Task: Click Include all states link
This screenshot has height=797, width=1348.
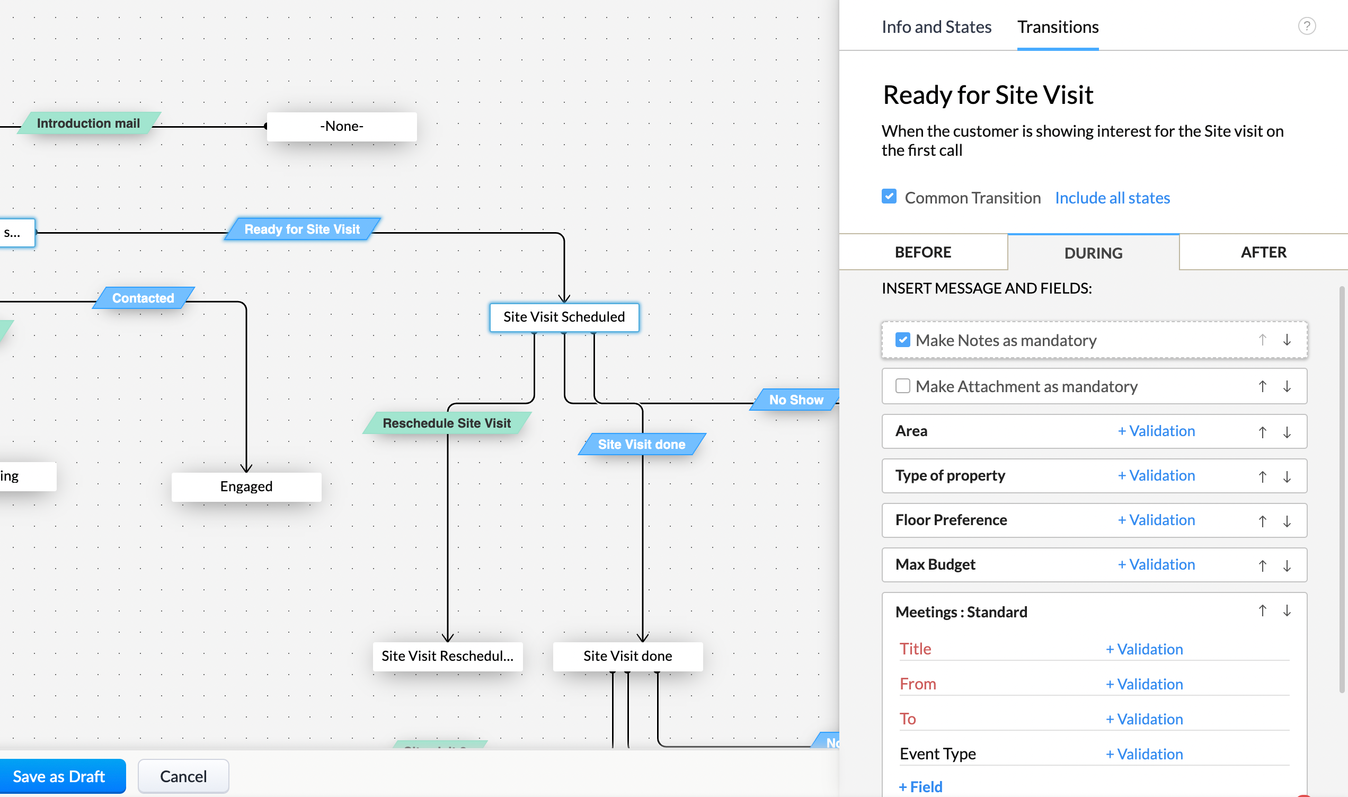Action: pos(1112,198)
